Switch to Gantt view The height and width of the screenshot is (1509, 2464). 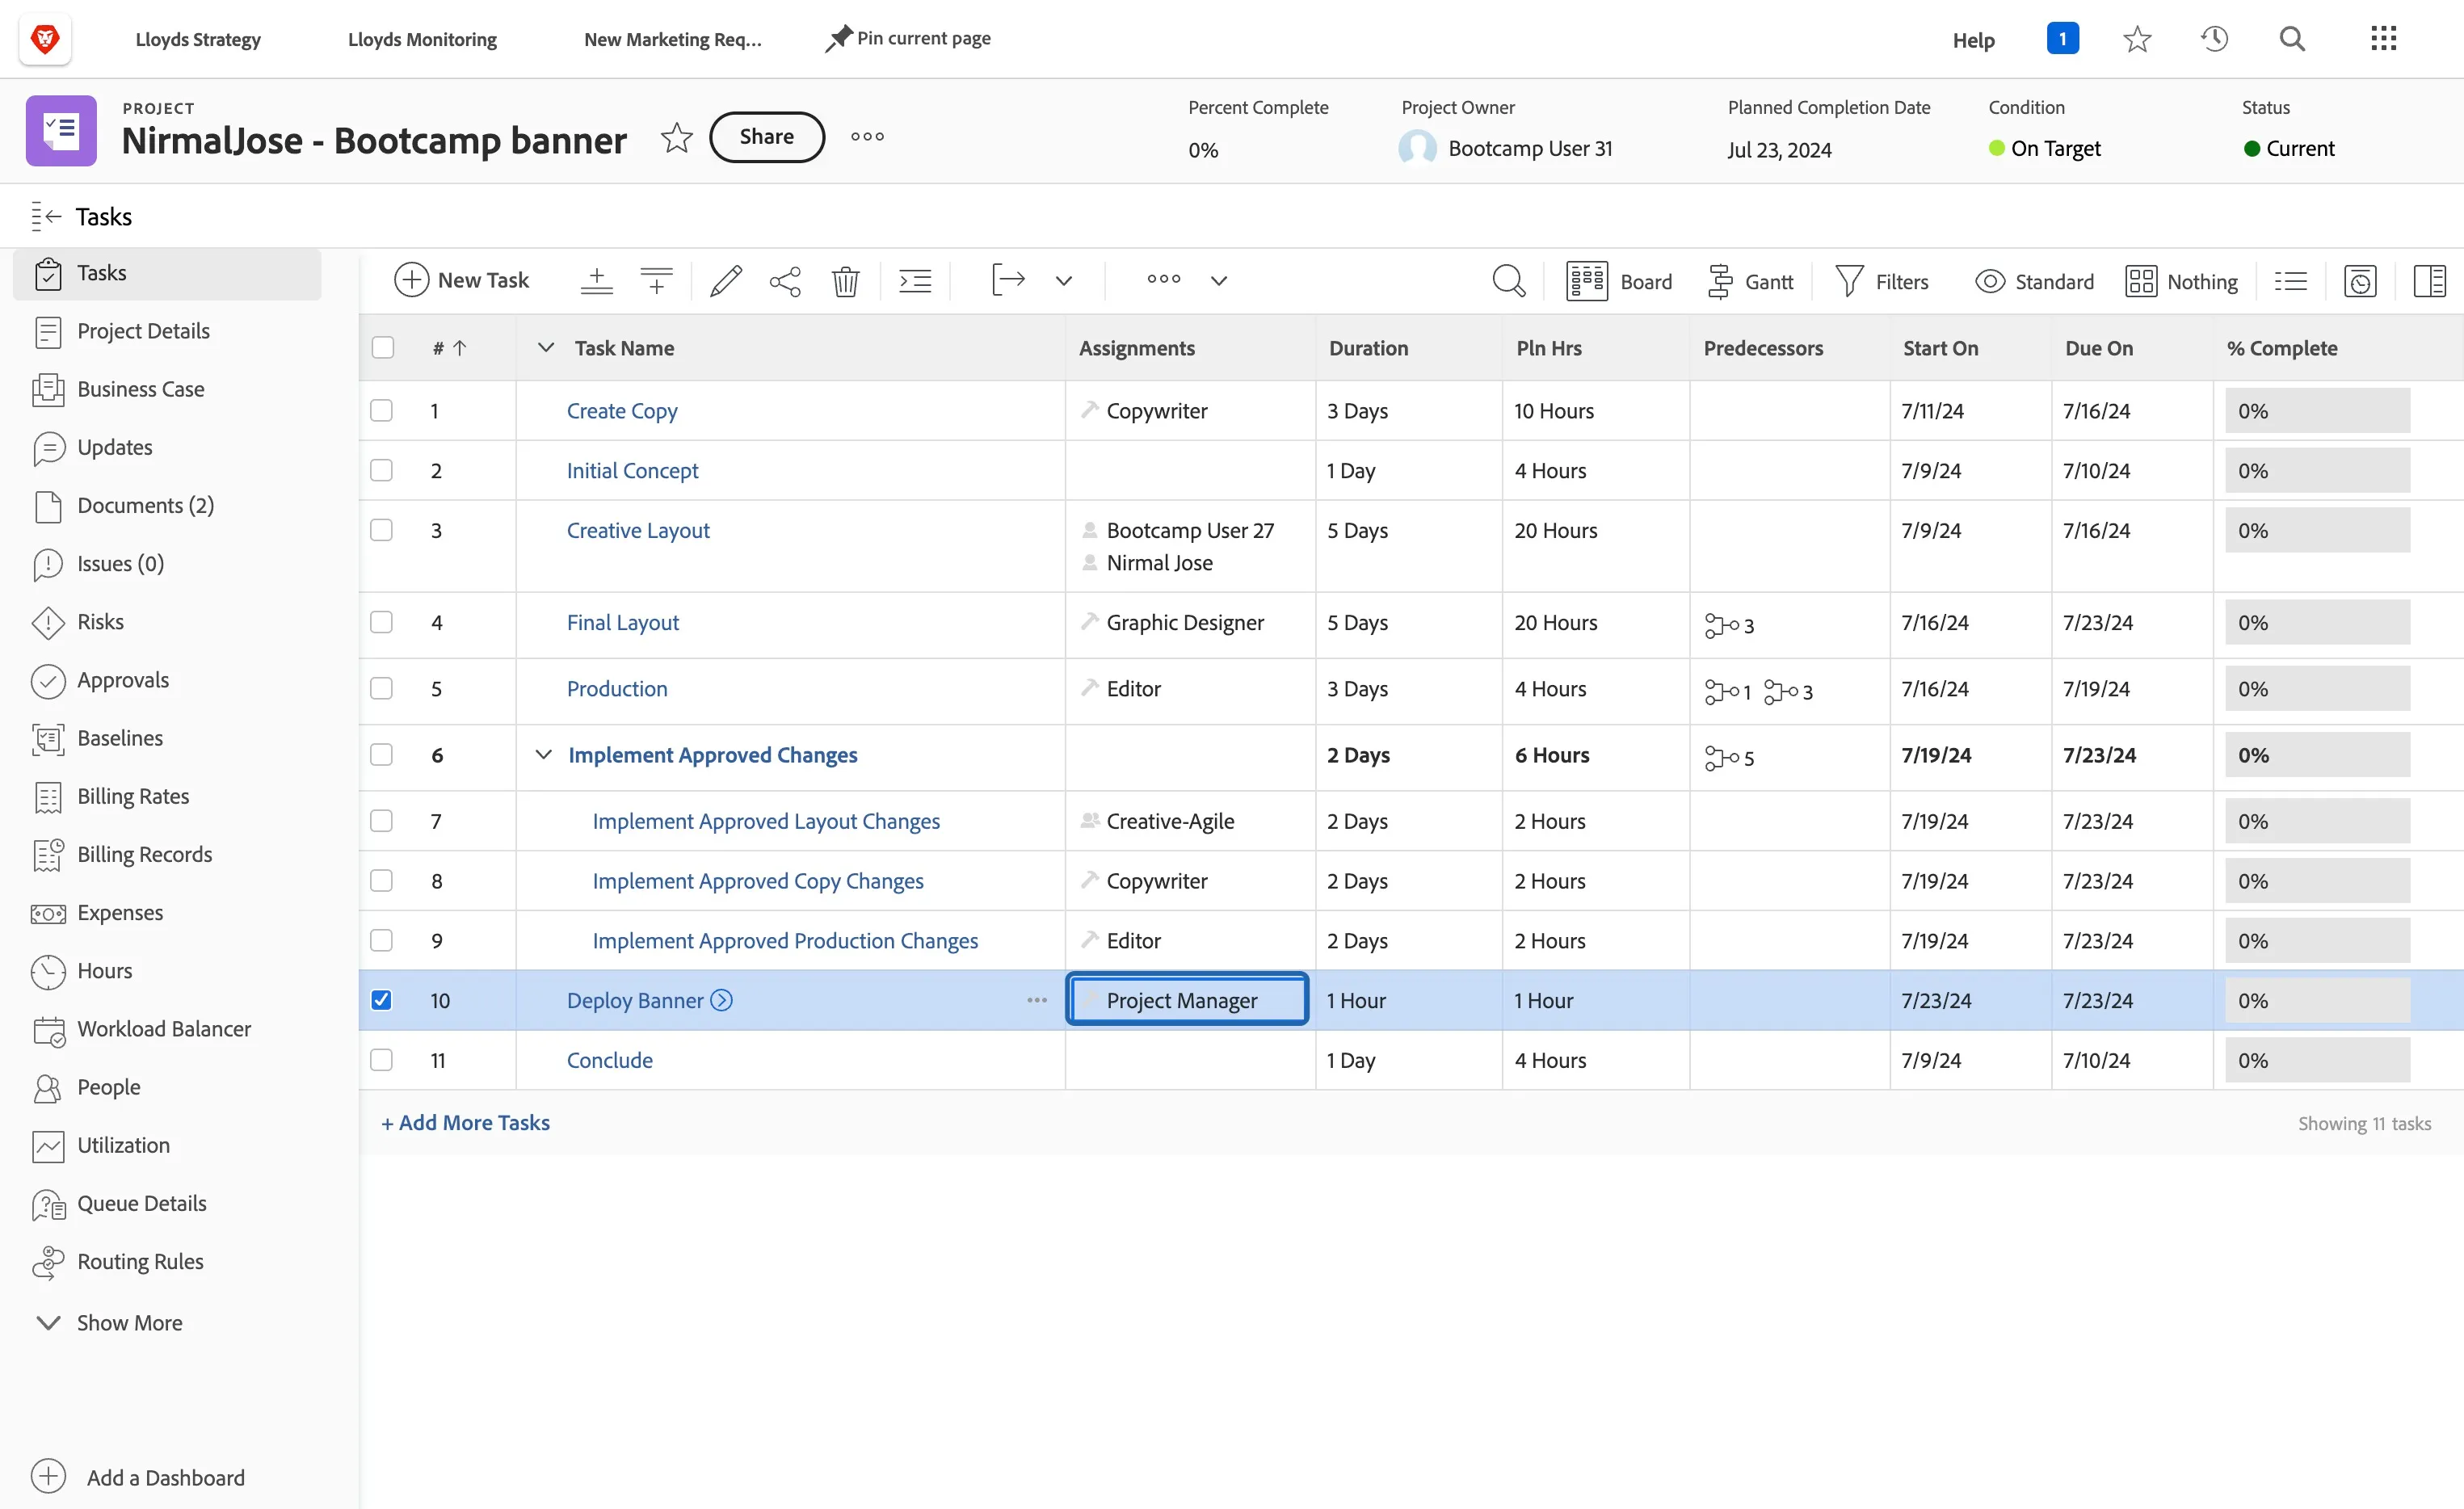coord(1750,281)
